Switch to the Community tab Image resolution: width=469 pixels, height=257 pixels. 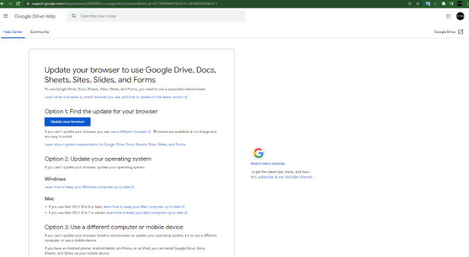(40, 32)
